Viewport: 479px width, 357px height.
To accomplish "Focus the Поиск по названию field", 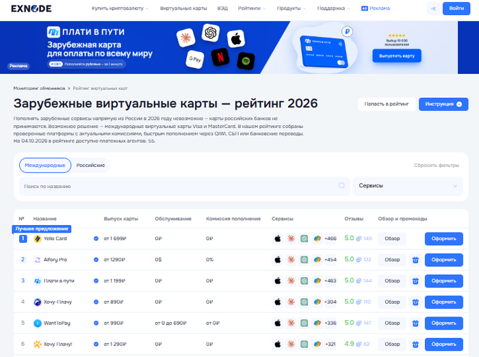I will tap(184, 186).
